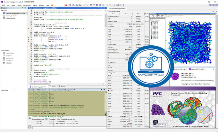Click the green execution button beside Determinism

(x=46, y=119)
